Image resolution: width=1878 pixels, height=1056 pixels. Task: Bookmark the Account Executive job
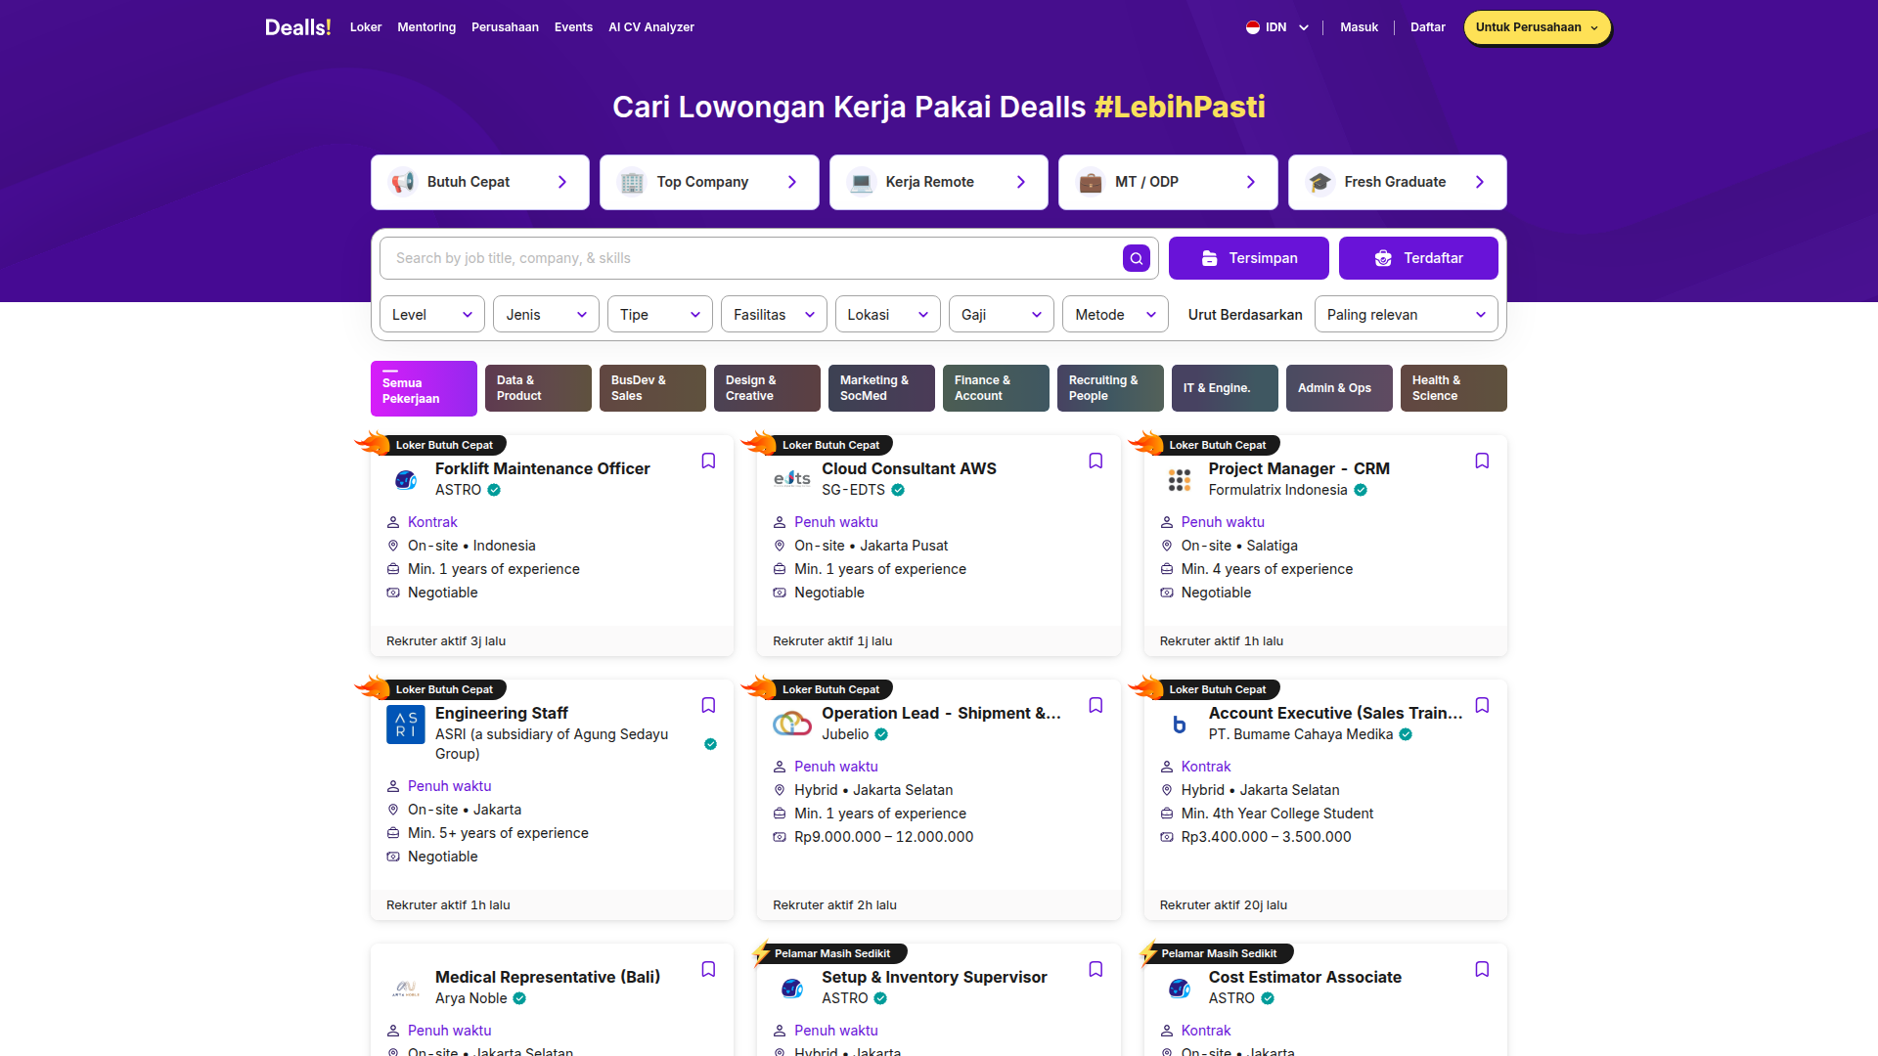coord(1482,705)
